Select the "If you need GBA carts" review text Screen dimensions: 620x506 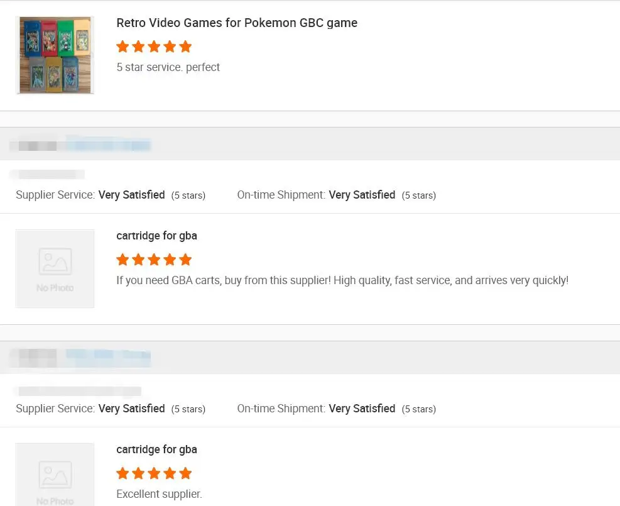click(342, 280)
